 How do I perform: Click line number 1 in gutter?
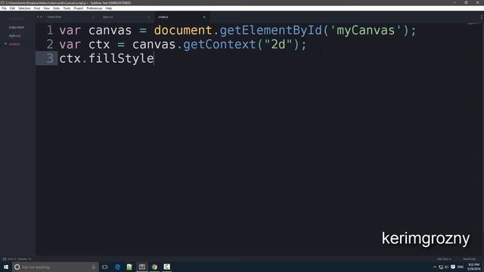50,30
